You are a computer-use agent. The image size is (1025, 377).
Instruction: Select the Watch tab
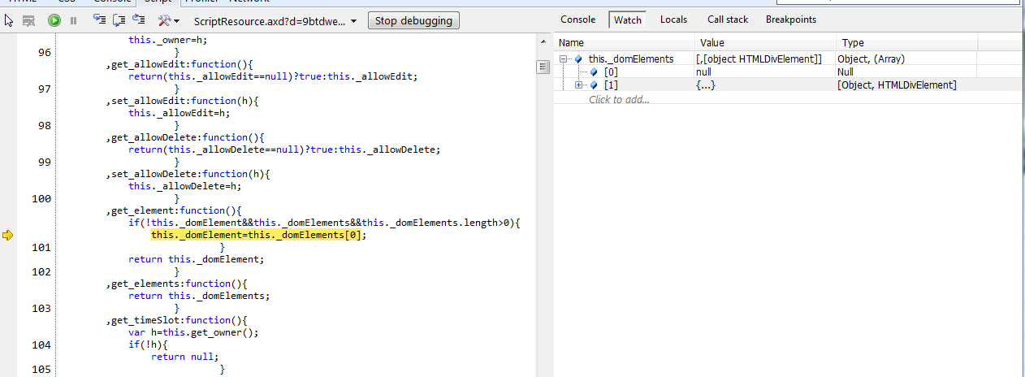pos(628,19)
